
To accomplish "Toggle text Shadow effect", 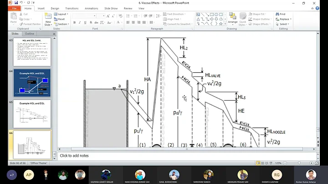I will [91, 22].
